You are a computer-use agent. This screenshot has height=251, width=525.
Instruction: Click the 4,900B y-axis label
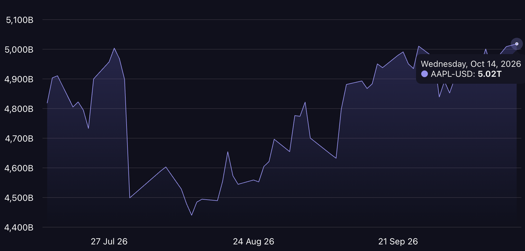click(19, 79)
